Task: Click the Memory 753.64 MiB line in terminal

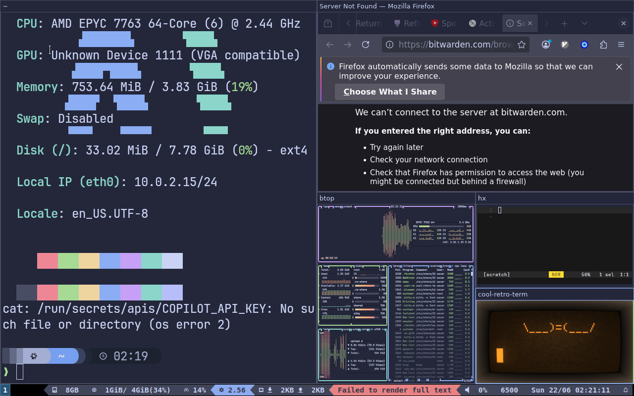Action: pos(137,87)
